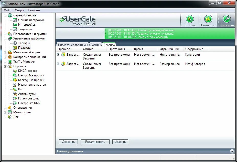Click the Интерфейсы icon in tree
This screenshot has width=237, height=162.
(15, 25)
